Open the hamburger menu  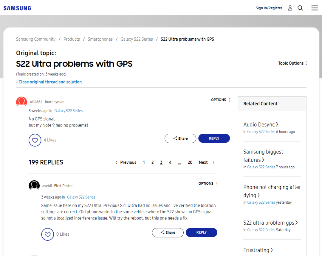point(315,8)
